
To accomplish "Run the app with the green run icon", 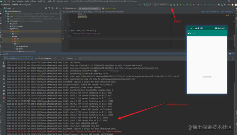I will click(x=171, y=5).
